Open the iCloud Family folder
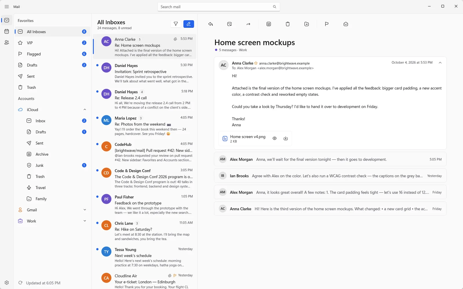463x289 pixels. [x=52, y=199]
